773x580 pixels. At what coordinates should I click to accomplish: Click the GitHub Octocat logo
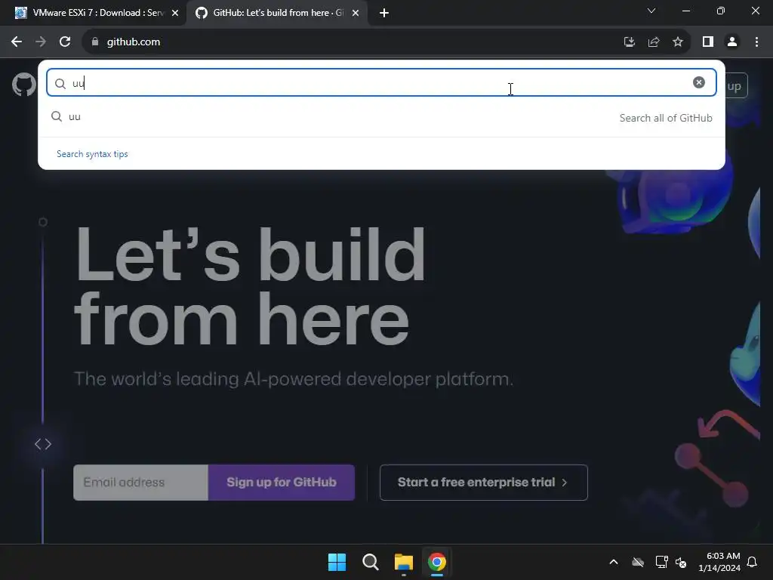coord(23,85)
